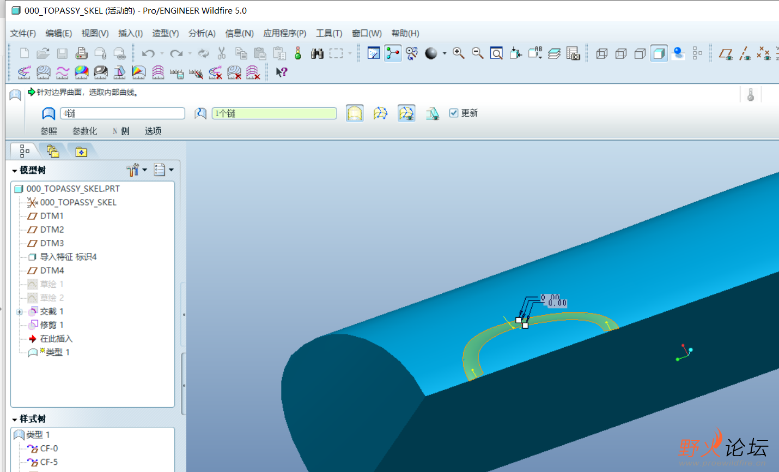
Task: Switch to the favorites folder navigator tab
Action: pyautogui.click(x=81, y=151)
